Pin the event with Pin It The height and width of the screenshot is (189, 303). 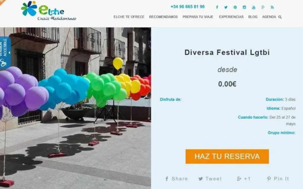tap(278, 179)
